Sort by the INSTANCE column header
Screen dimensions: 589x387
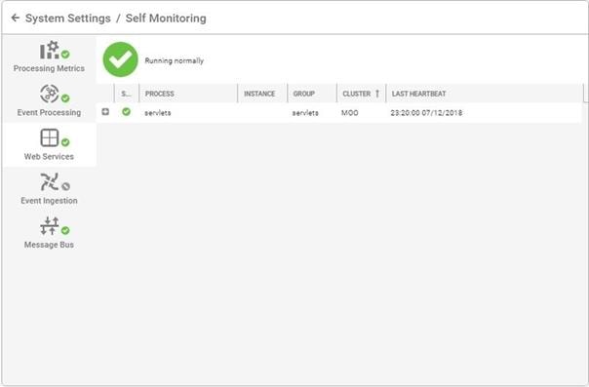262,94
